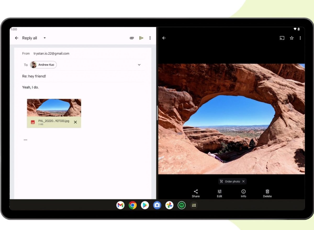Screen dimensions: 314x230
Task: Go back in Google Photos
Action: pyautogui.click(x=164, y=38)
